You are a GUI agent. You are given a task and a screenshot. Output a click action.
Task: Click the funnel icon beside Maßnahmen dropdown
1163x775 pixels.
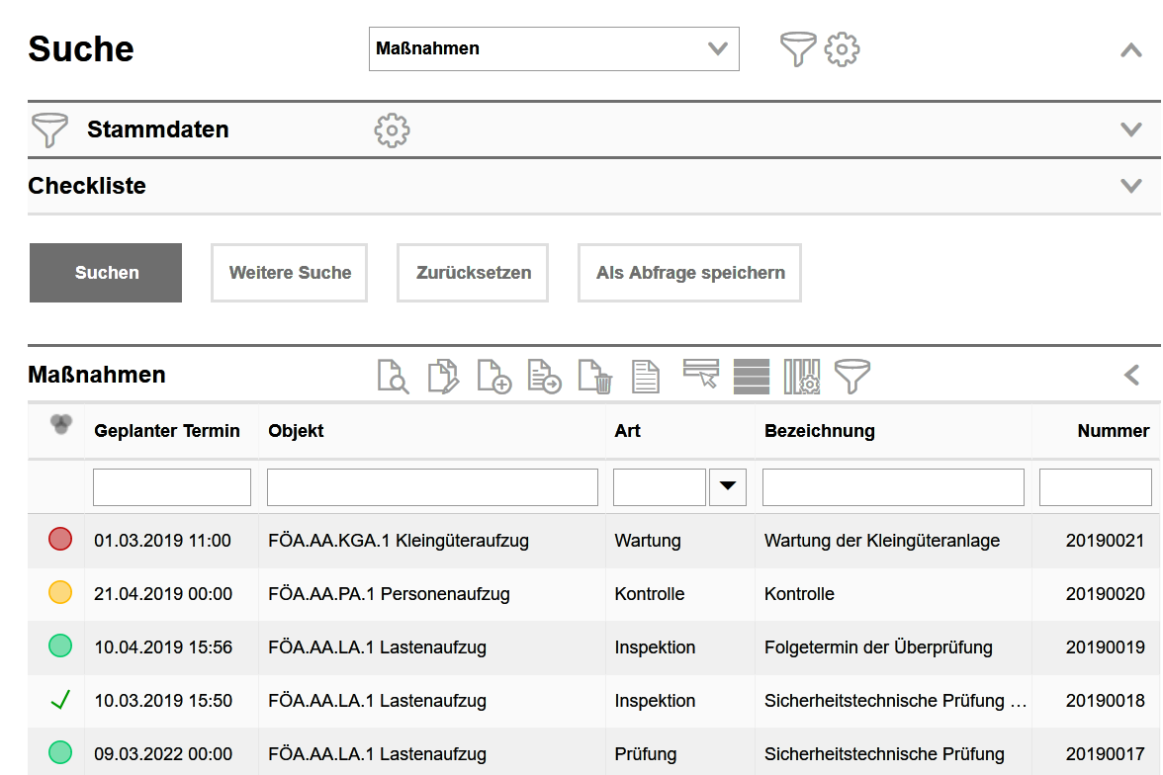coord(797,48)
